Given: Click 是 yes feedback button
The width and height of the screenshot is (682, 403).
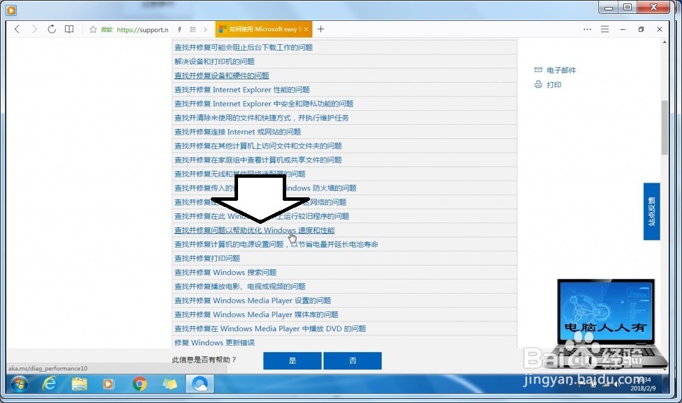Looking at the screenshot, I should pos(292,360).
